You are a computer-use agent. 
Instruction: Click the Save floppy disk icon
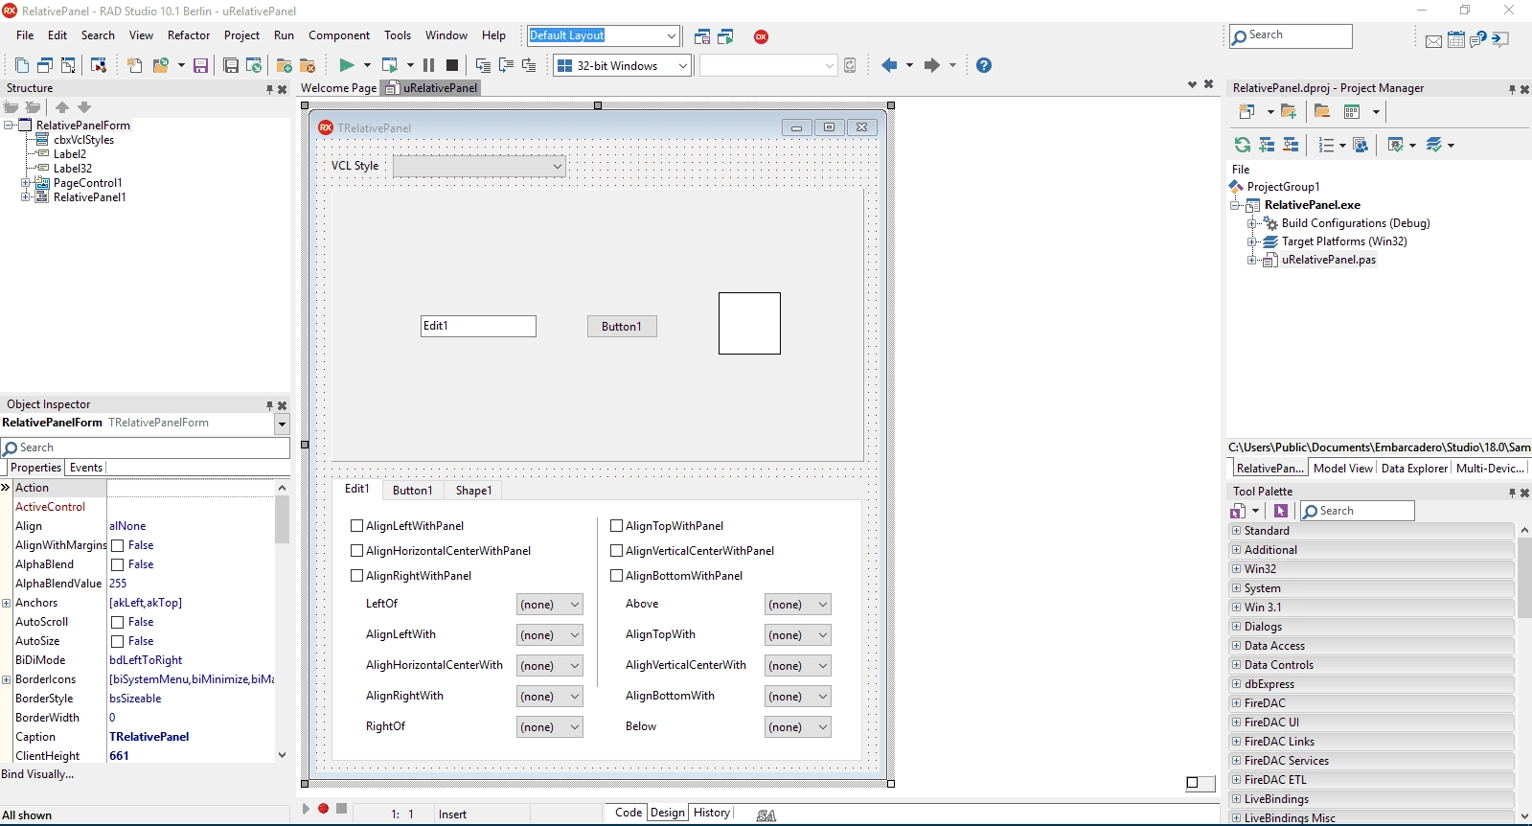[201, 65]
